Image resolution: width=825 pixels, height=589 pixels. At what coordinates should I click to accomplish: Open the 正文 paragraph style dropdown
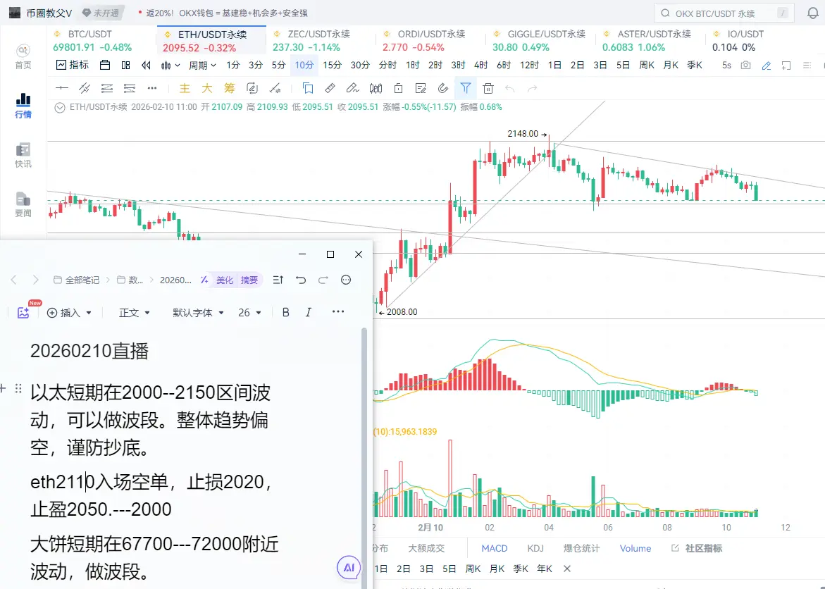pos(134,313)
